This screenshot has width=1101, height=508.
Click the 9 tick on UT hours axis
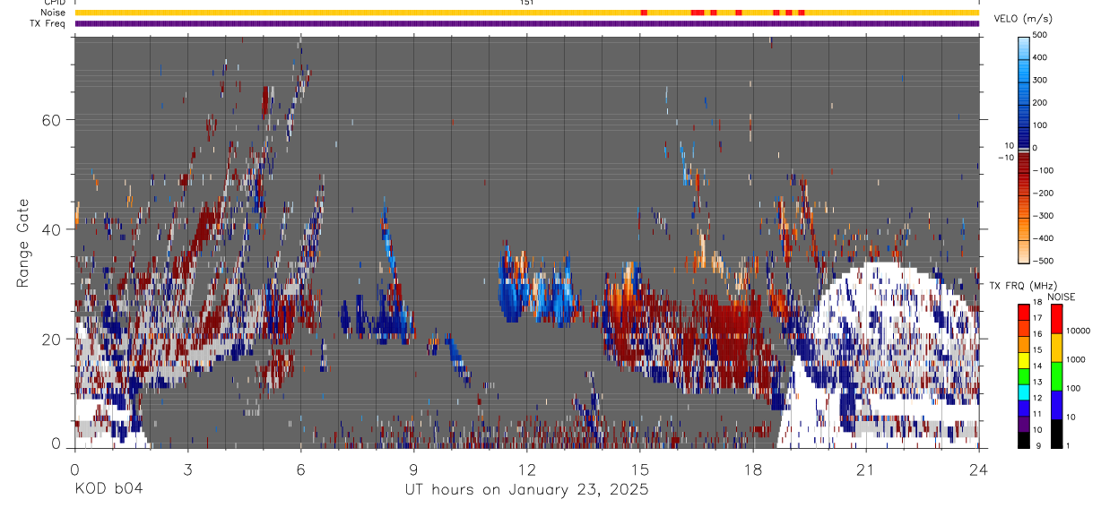click(x=413, y=469)
